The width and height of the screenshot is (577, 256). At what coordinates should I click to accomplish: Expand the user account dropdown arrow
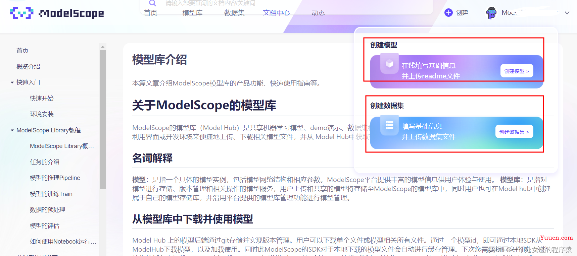click(567, 13)
